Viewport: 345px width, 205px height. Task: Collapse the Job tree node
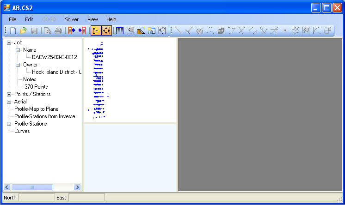(9, 42)
